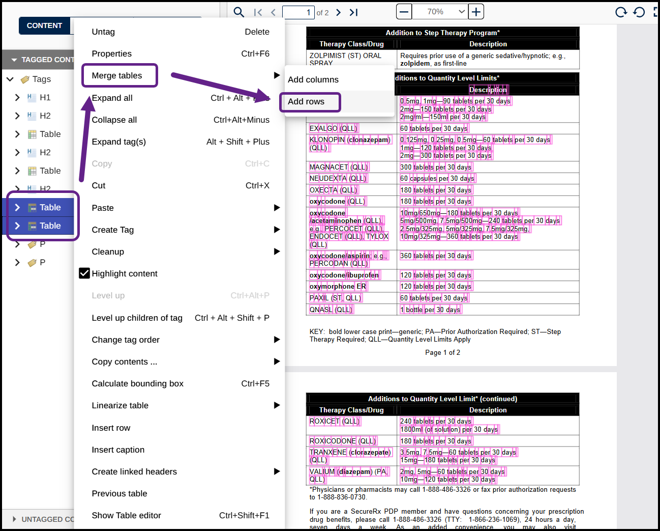
Task: Rotate the page clockwise
Action: coord(621,12)
